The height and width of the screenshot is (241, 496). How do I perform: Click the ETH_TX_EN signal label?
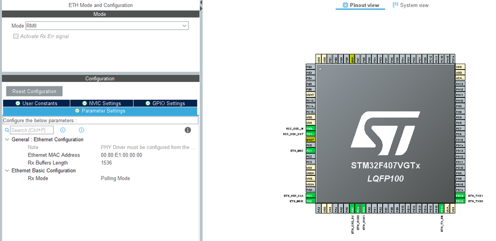point(442,224)
